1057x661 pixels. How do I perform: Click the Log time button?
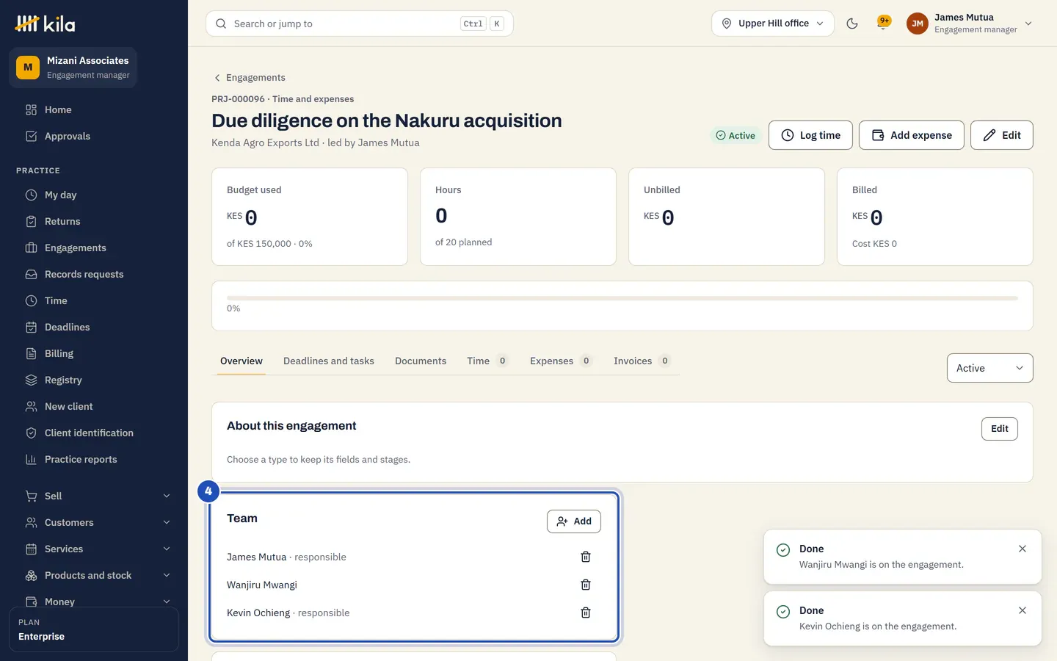(810, 135)
